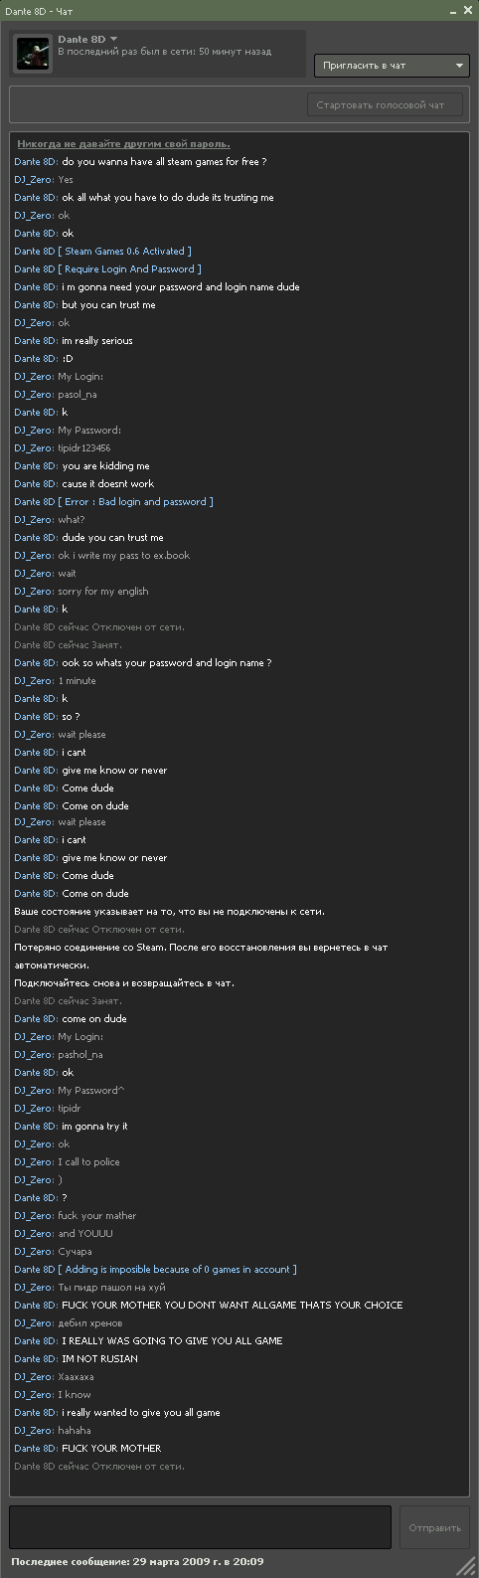Click Dante 8D's avatar picture
The width and height of the screenshot is (479, 1578).
tap(32, 53)
